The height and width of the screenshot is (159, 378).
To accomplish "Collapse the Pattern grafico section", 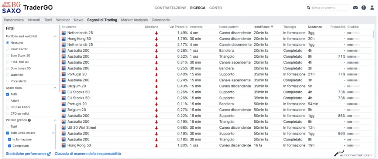I will [x=55, y=120].
